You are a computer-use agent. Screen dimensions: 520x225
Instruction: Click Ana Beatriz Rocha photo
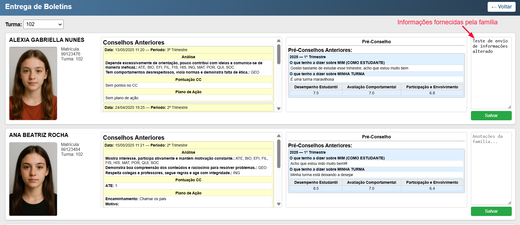pos(33,179)
